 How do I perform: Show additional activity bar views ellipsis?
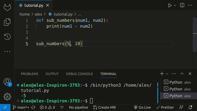click(x=7, y=51)
